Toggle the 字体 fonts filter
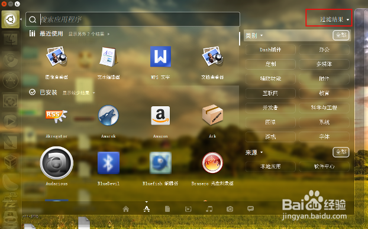Screen dimensions: 368x229 pyautogui.click(x=324, y=137)
